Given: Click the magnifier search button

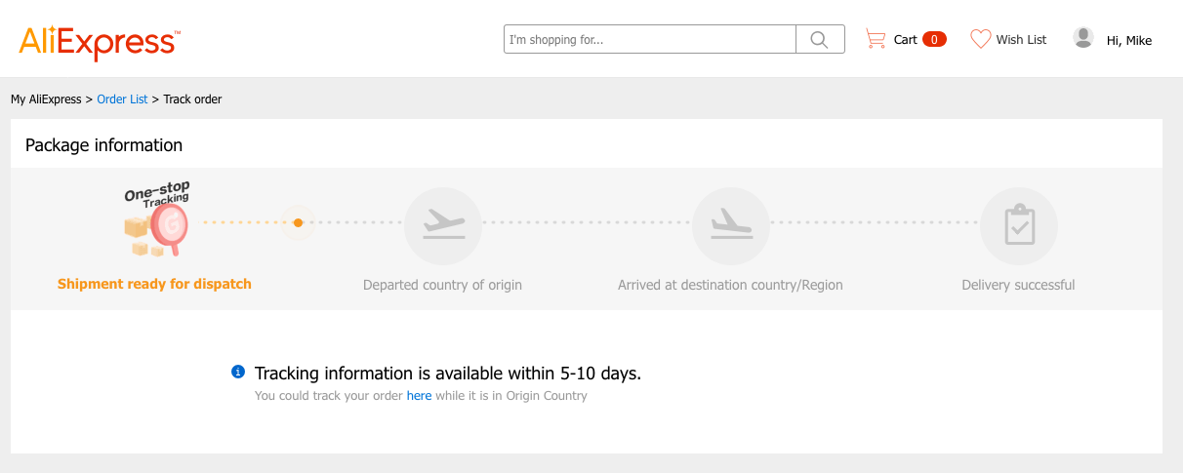Looking at the screenshot, I should [820, 39].
